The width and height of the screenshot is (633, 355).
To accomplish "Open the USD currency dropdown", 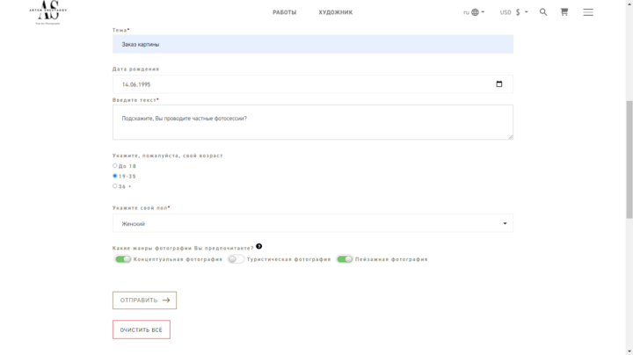I will [513, 12].
